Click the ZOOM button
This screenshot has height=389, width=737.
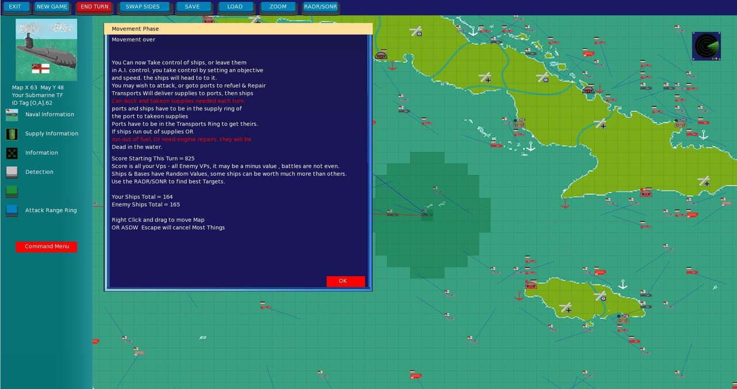(x=279, y=7)
